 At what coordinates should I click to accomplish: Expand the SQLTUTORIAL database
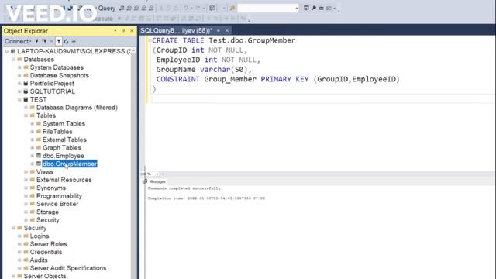(x=19, y=91)
